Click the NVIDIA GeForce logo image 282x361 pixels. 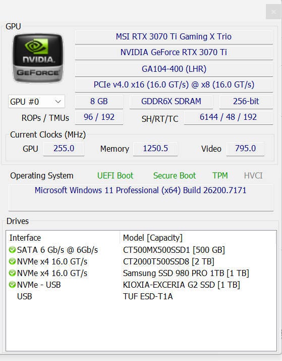coord(38,58)
